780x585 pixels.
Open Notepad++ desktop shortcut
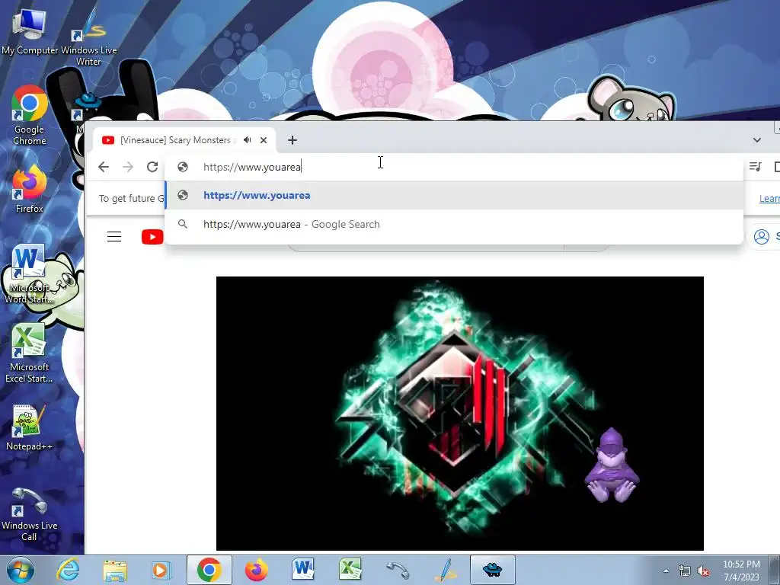click(30, 428)
